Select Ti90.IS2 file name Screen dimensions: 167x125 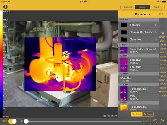(135, 67)
